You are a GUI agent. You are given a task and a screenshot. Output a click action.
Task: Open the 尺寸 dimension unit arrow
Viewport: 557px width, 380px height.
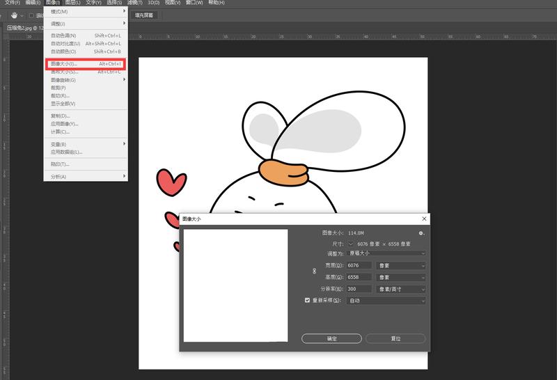coord(351,244)
